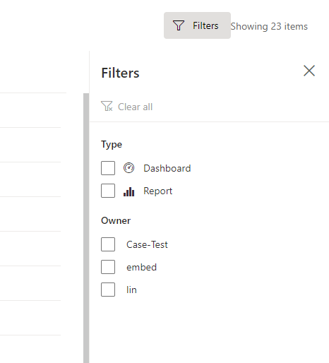329x363 pixels.
Task: Click the Dashboard label text
Action: (167, 168)
